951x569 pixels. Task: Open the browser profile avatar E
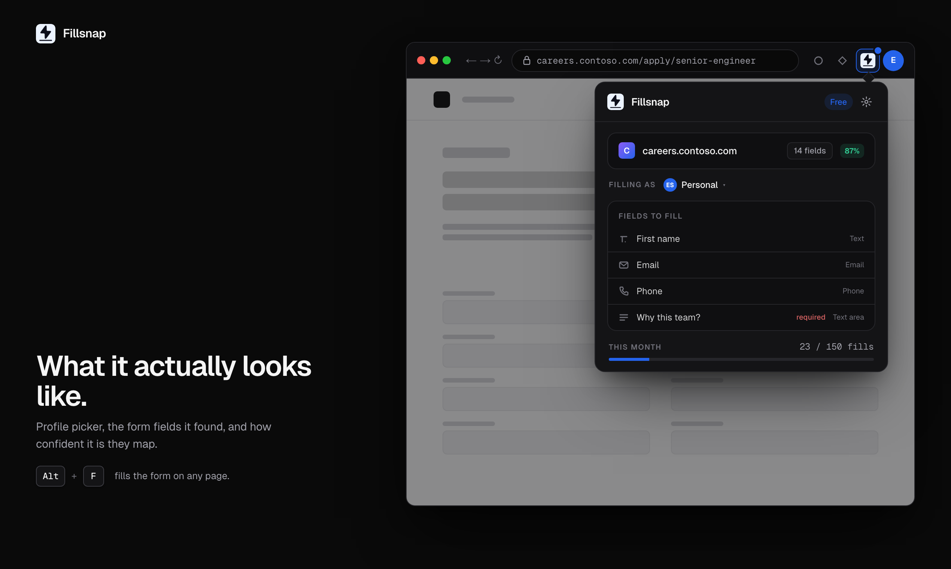893,61
